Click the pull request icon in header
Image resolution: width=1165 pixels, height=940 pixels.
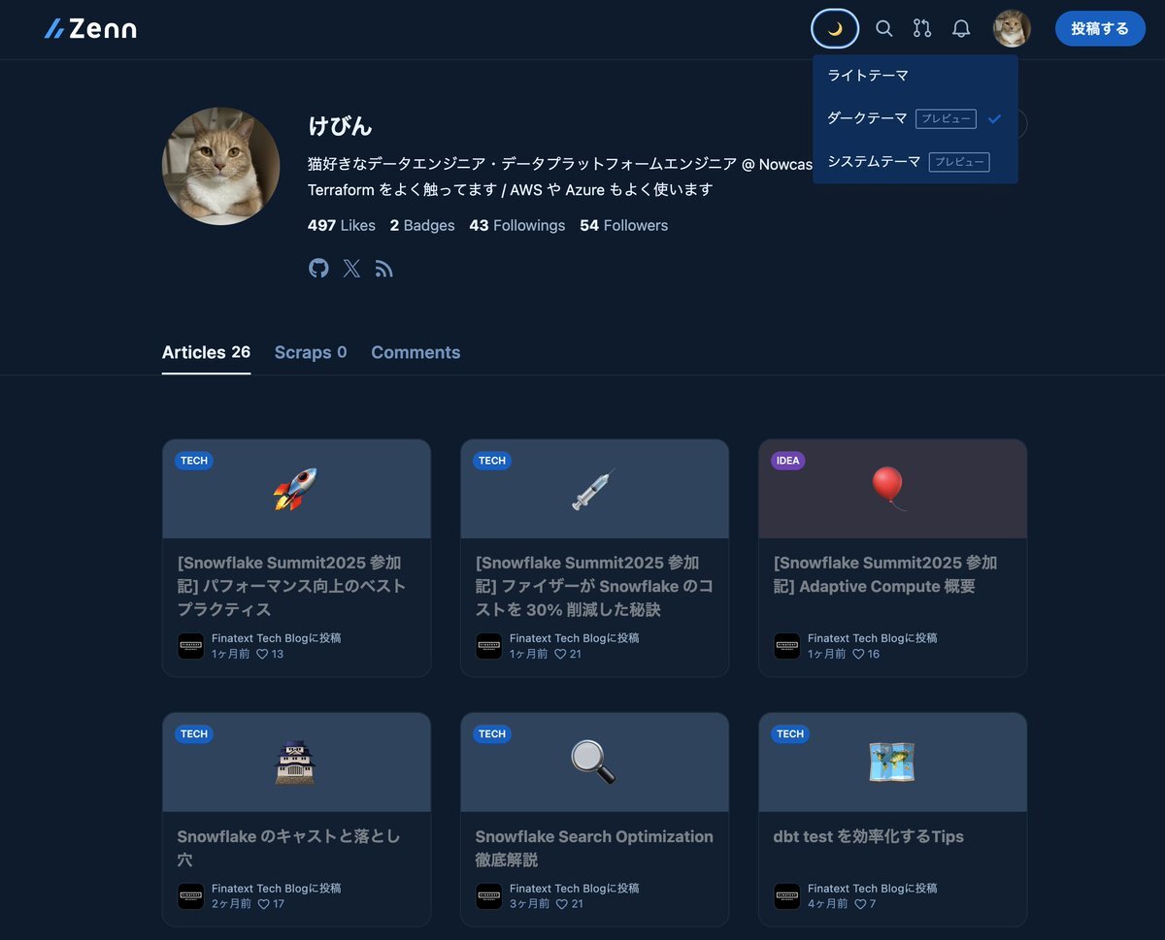click(922, 29)
